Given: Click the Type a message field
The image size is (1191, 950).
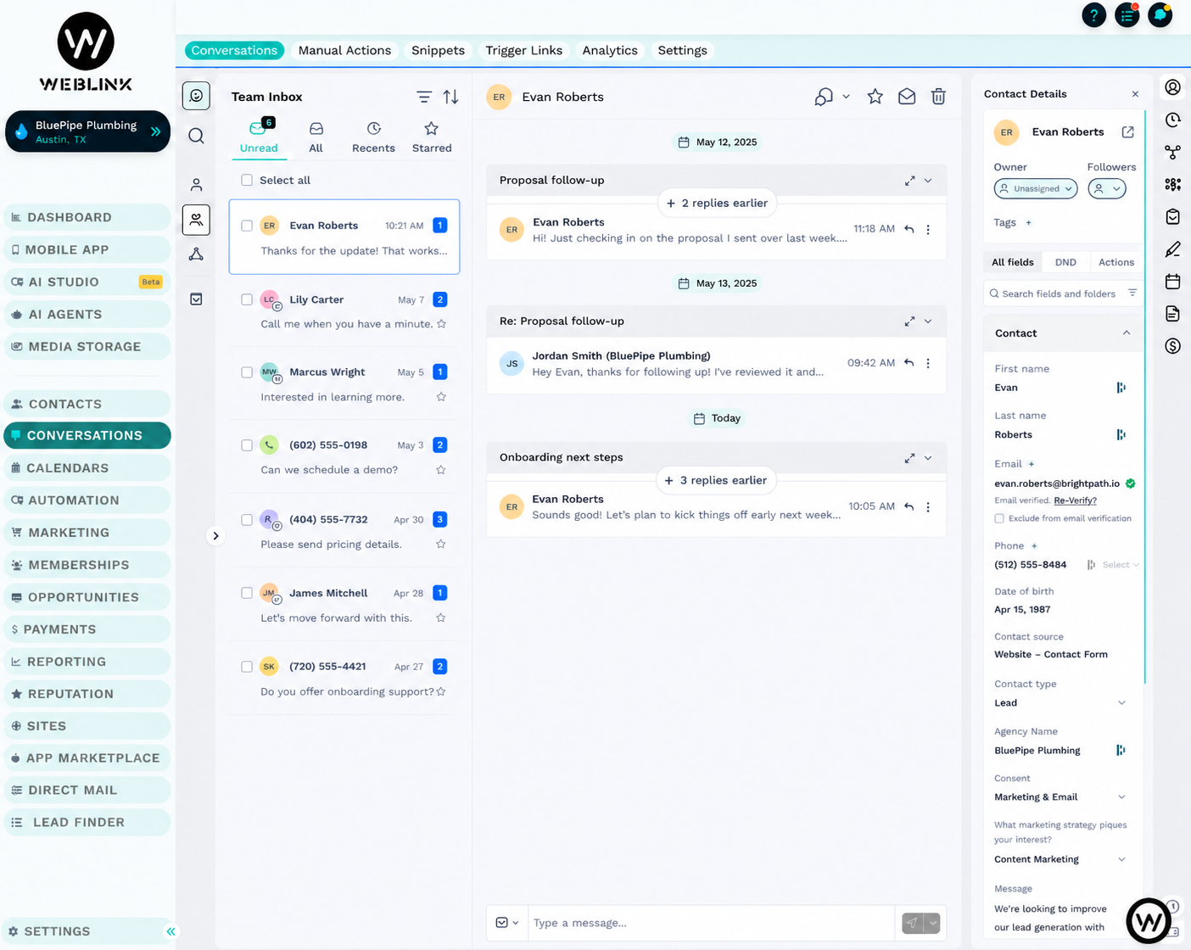Looking at the screenshot, I should pyautogui.click(x=711, y=923).
